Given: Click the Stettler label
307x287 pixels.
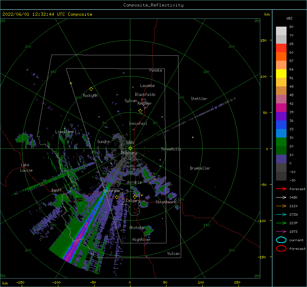Looking at the screenshot, I should (x=199, y=99).
